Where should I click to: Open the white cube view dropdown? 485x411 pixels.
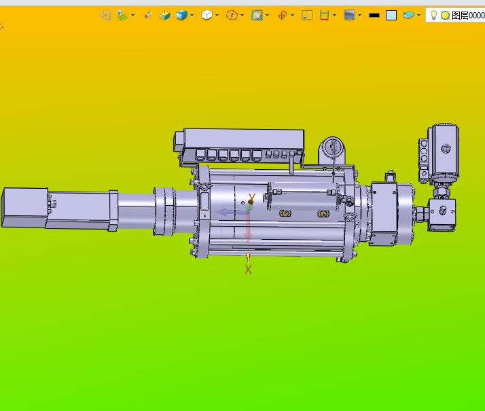pyautogui.click(x=217, y=15)
